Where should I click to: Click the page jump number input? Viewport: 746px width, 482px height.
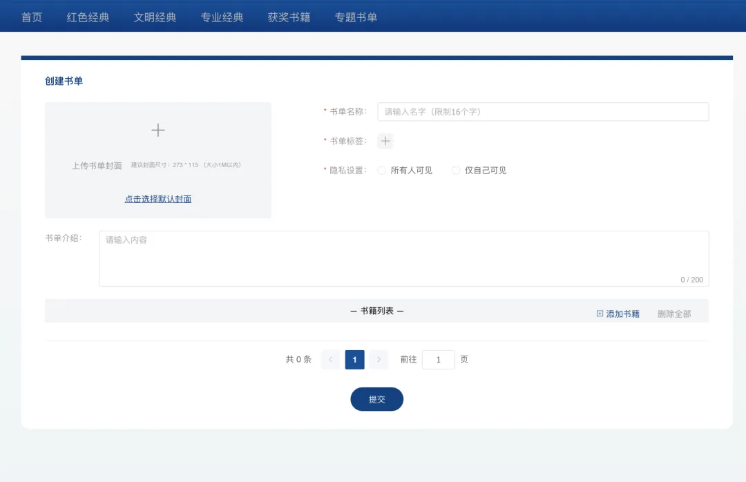[x=438, y=360]
